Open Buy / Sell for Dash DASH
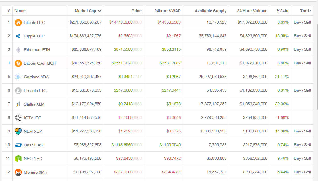 coord(302,145)
